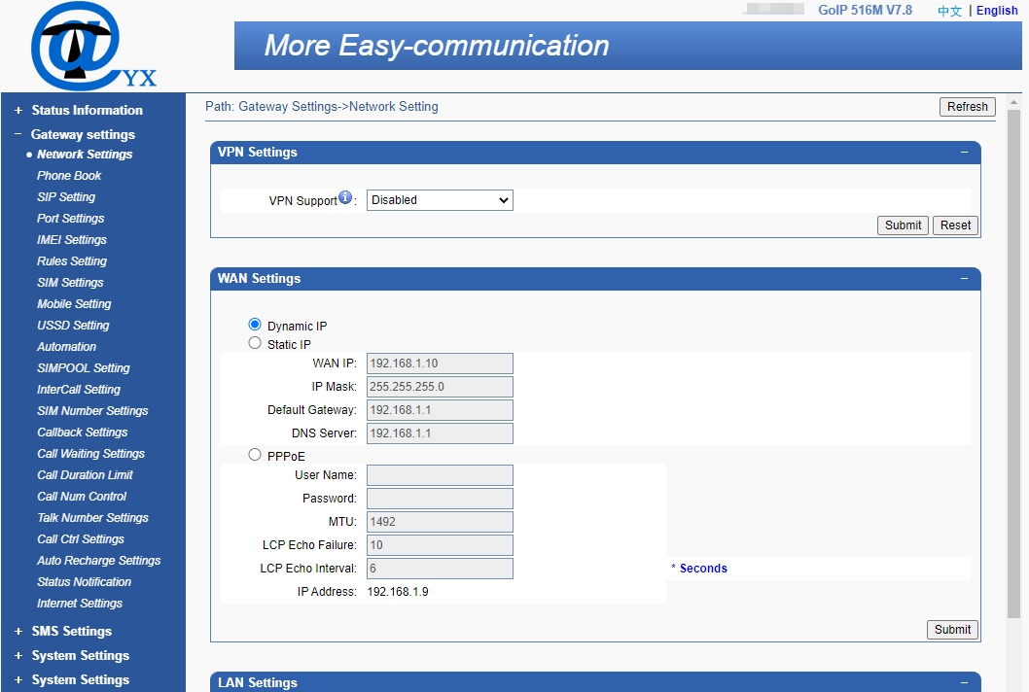Switch language to 中文
This screenshot has width=1029, height=692.
pyautogui.click(x=948, y=11)
